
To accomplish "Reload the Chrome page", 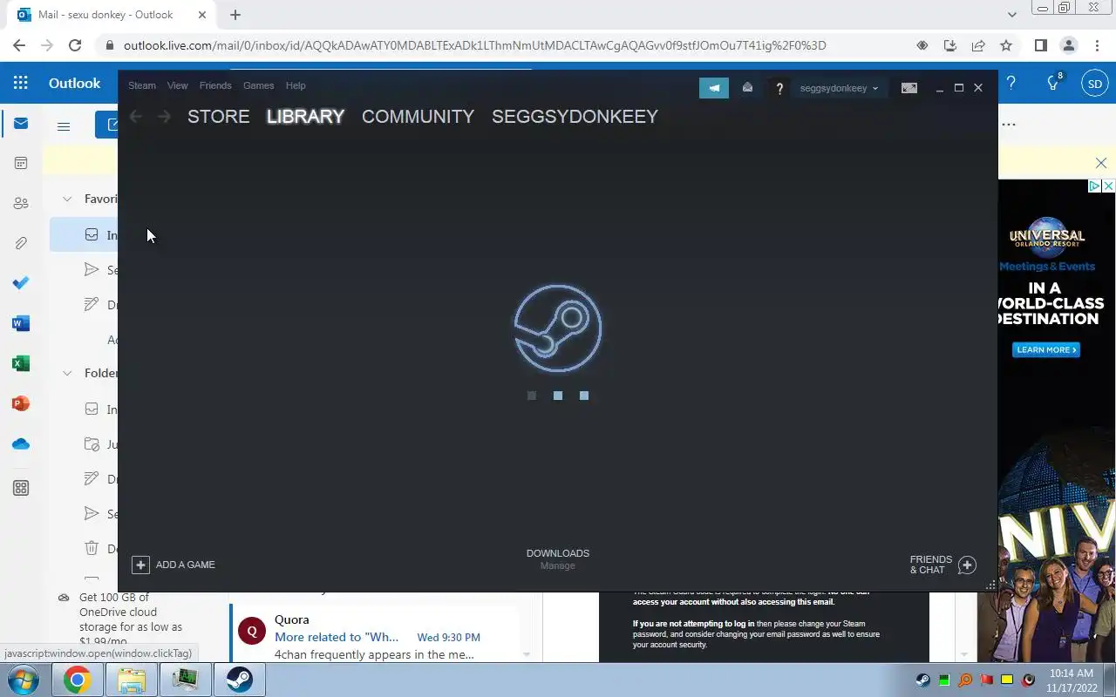I will (x=75, y=45).
